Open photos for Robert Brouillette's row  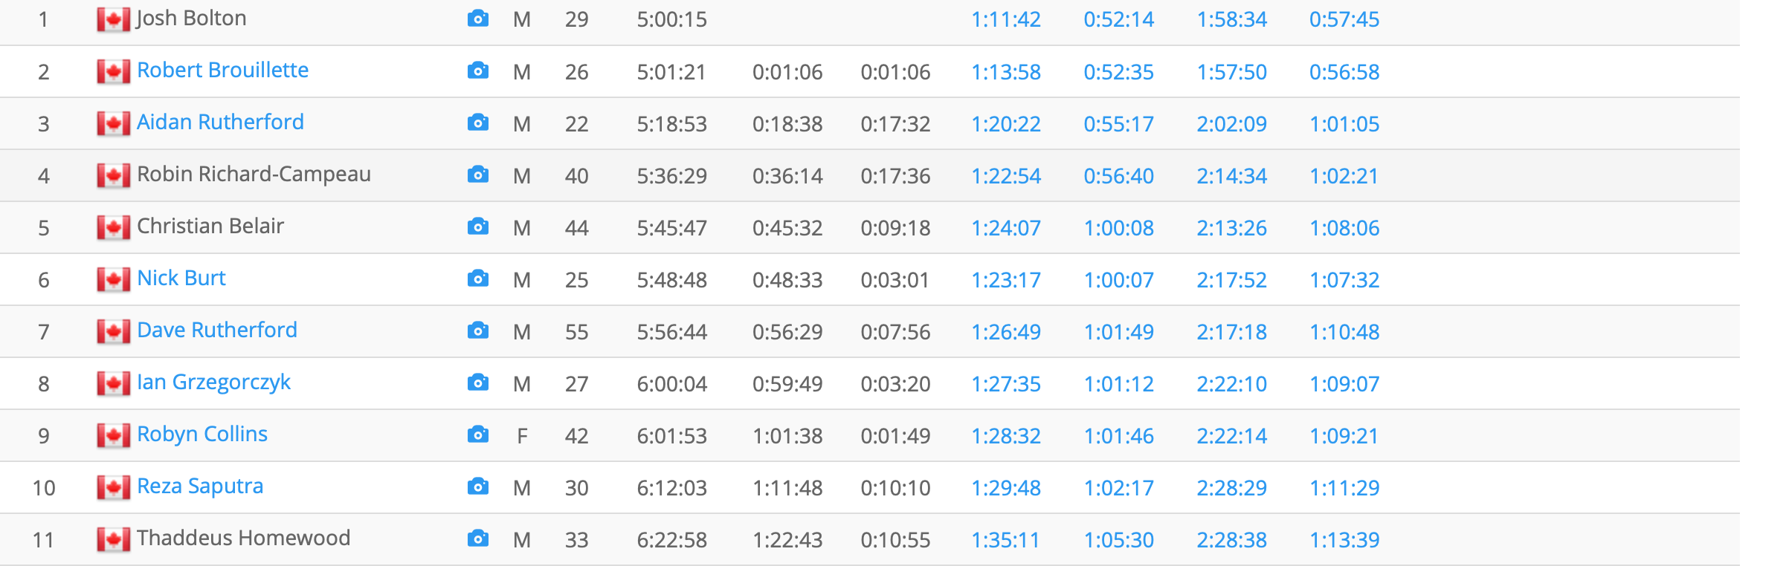478,71
